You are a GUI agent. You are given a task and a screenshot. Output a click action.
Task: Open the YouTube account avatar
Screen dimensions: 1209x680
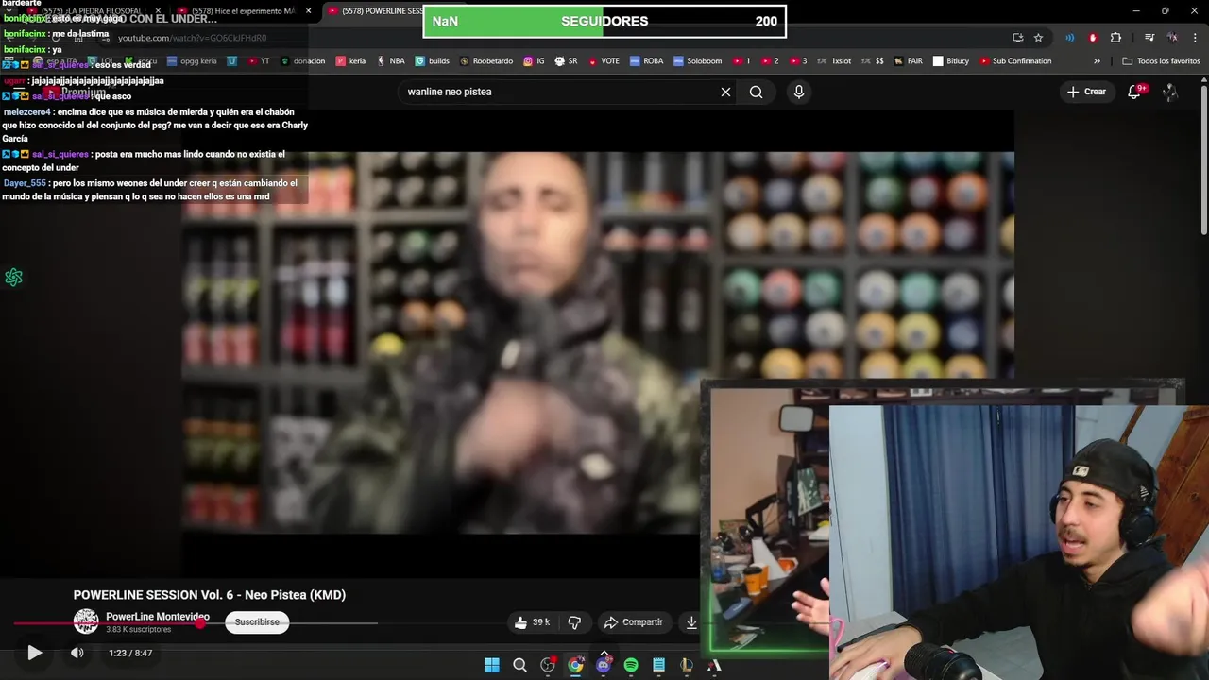[1170, 92]
